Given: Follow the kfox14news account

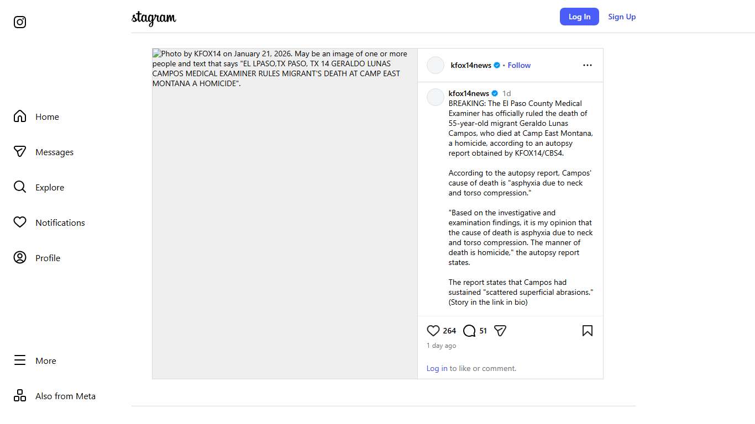Looking at the screenshot, I should [519, 65].
